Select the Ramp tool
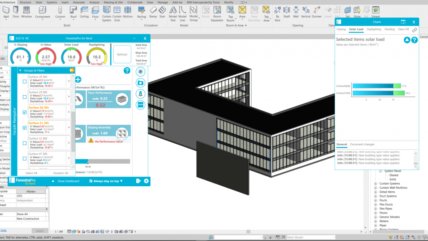The image size is (428, 241). click(153, 13)
